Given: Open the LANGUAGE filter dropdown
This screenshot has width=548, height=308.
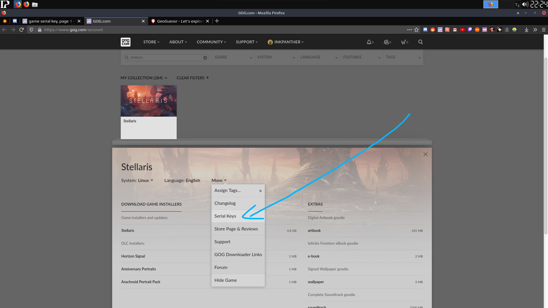Looking at the screenshot, I should pyautogui.click(x=319, y=57).
